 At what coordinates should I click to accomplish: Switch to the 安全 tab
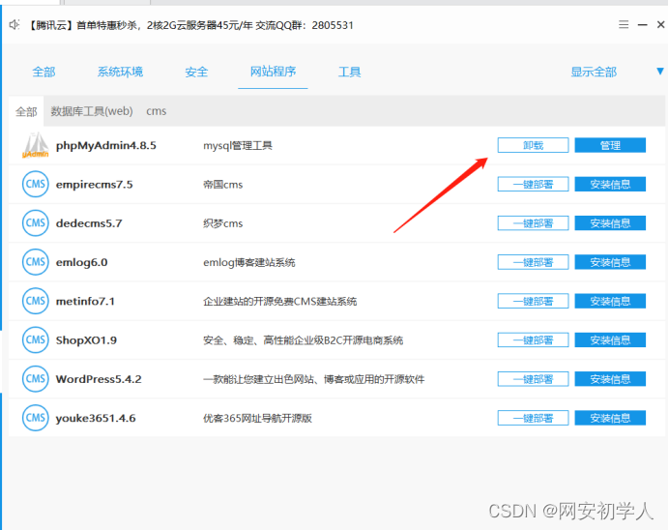[x=196, y=72]
